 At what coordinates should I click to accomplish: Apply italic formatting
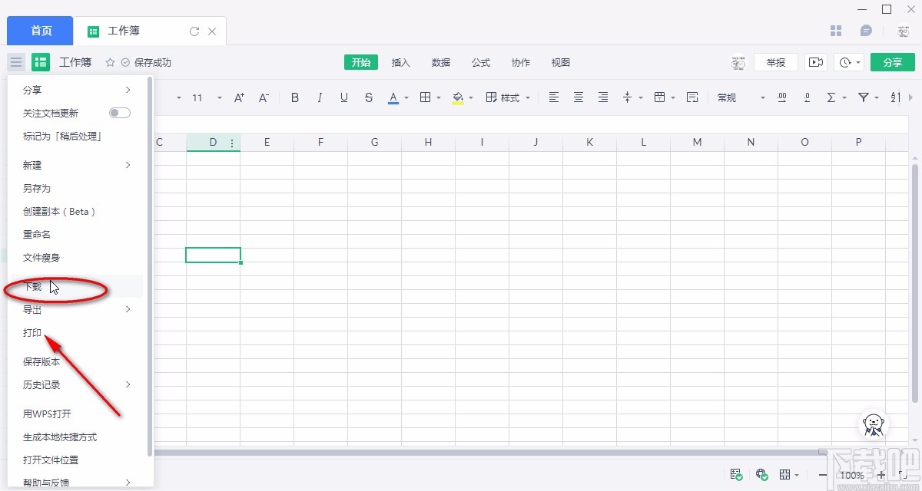pyautogui.click(x=320, y=97)
